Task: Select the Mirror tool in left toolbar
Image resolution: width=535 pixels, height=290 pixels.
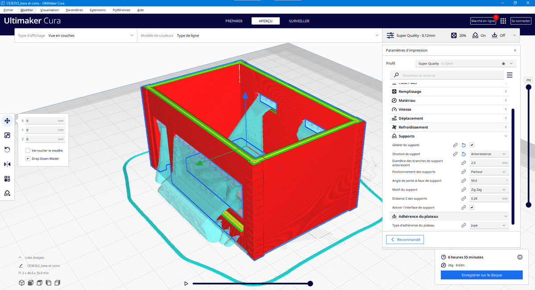Action: pyautogui.click(x=7, y=164)
